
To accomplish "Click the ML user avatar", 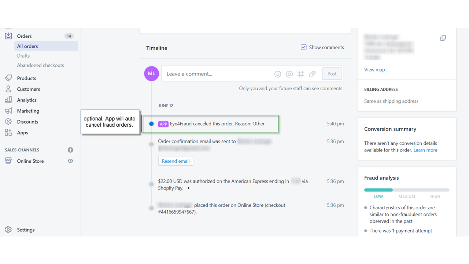I will [151, 74].
